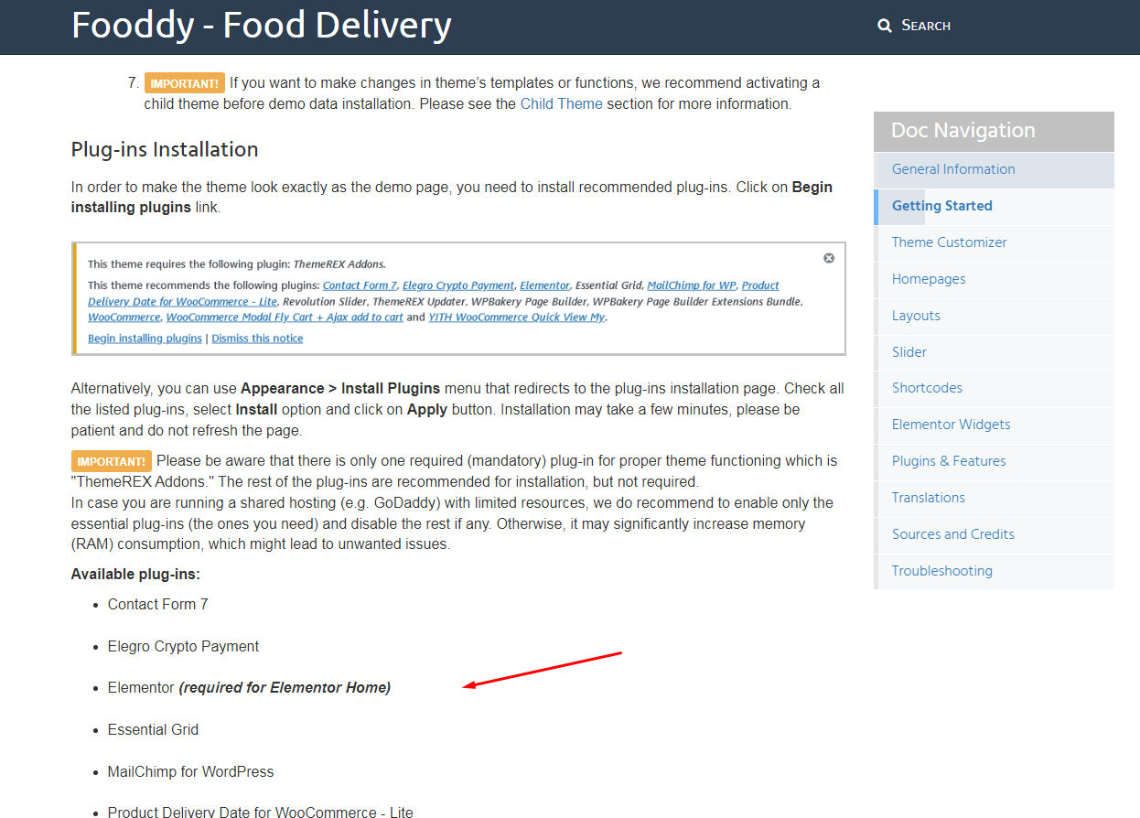Click the Elegro Crypto Payment list item
Image resolution: width=1140 pixels, height=818 pixels.
pos(183,646)
